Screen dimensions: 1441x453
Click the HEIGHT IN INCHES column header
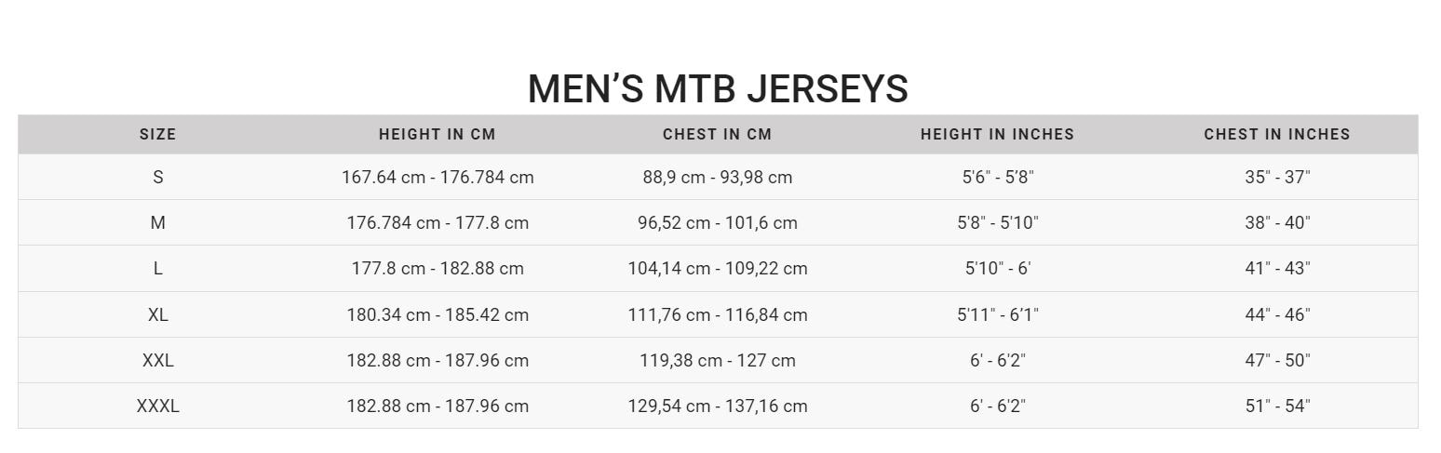click(x=997, y=135)
